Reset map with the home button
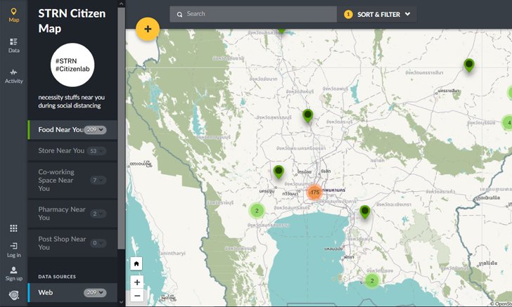 click(x=136, y=263)
